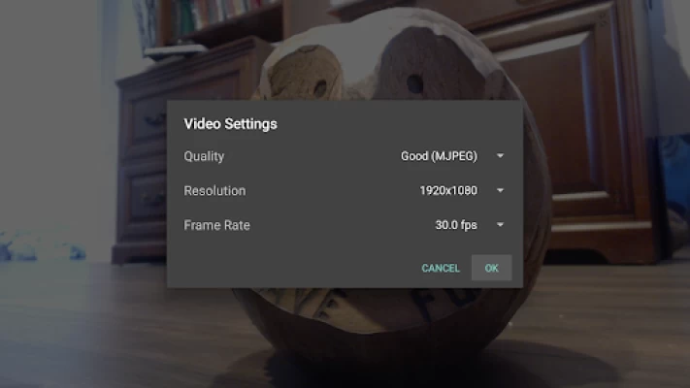Click the arrow beside 1920x1080
This screenshot has height=388, width=690.
pyautogui.click(x=500, y=190)
